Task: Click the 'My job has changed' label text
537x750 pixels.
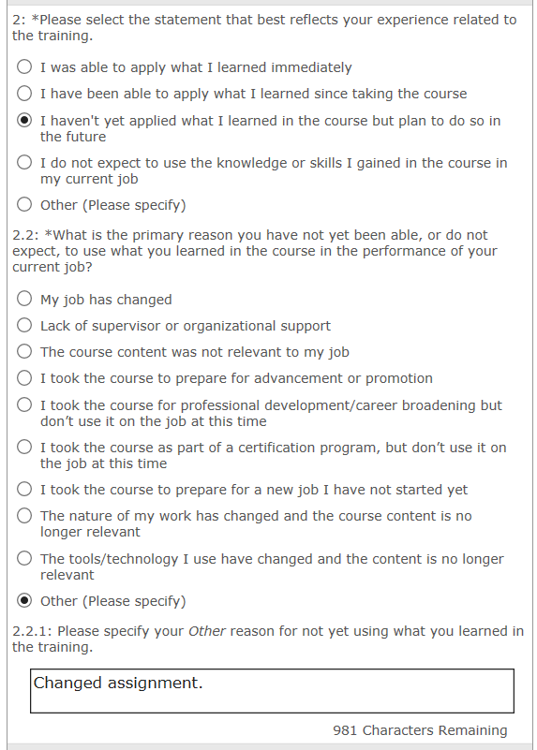Action: 106,300
